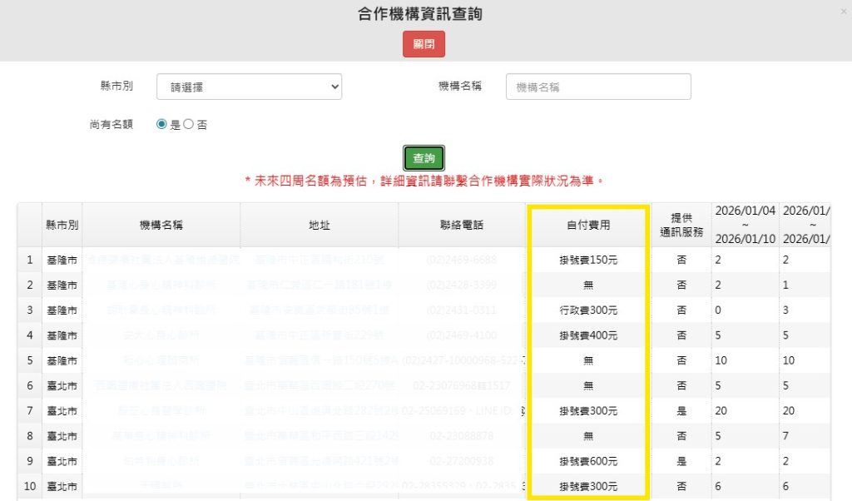
Task: Click the 自付費用 column header
Action: coord(587,225)
